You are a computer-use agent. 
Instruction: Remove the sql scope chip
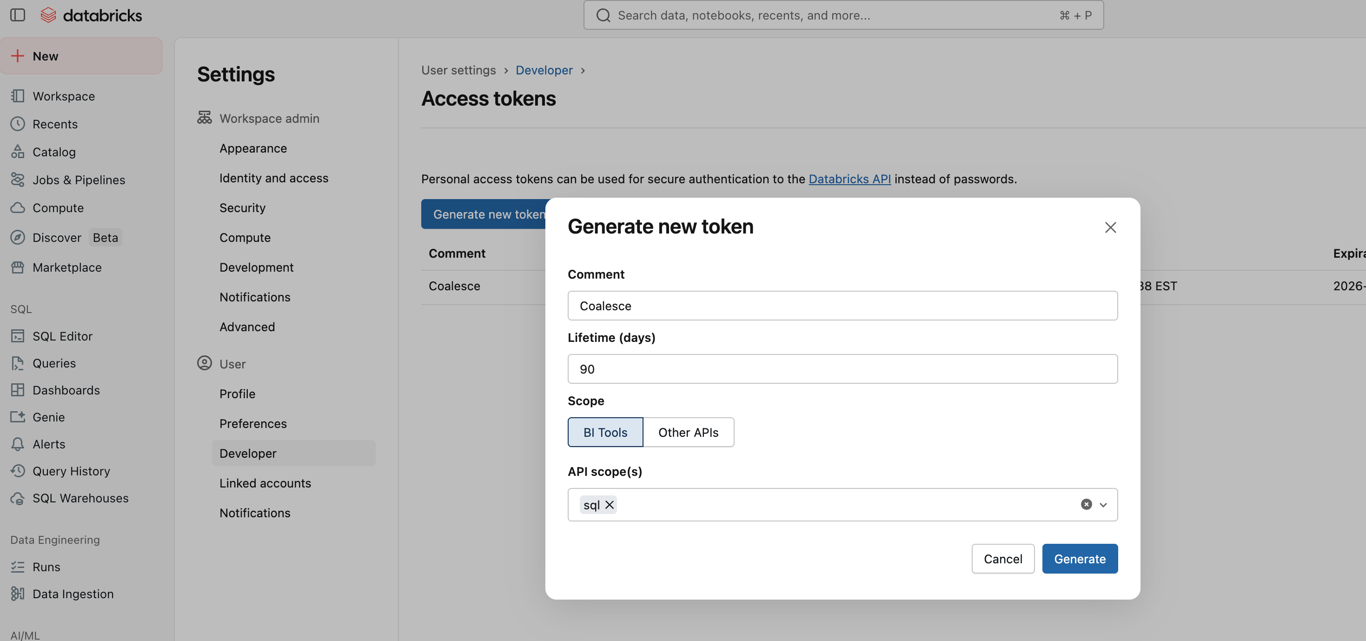click(x=610, y=505)
